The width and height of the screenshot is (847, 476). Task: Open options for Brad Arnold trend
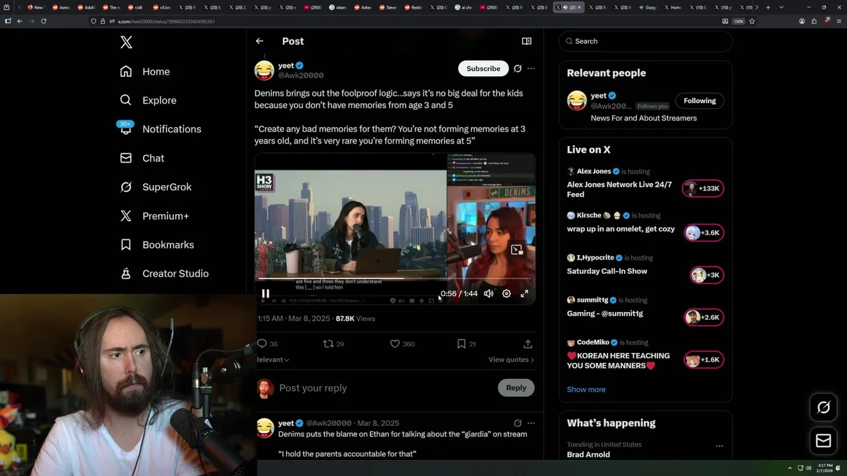719,446
